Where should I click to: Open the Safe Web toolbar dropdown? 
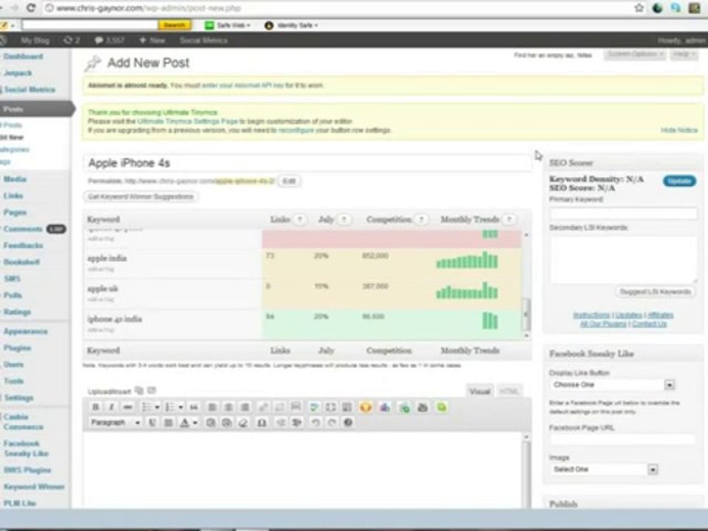click(228, 25)
